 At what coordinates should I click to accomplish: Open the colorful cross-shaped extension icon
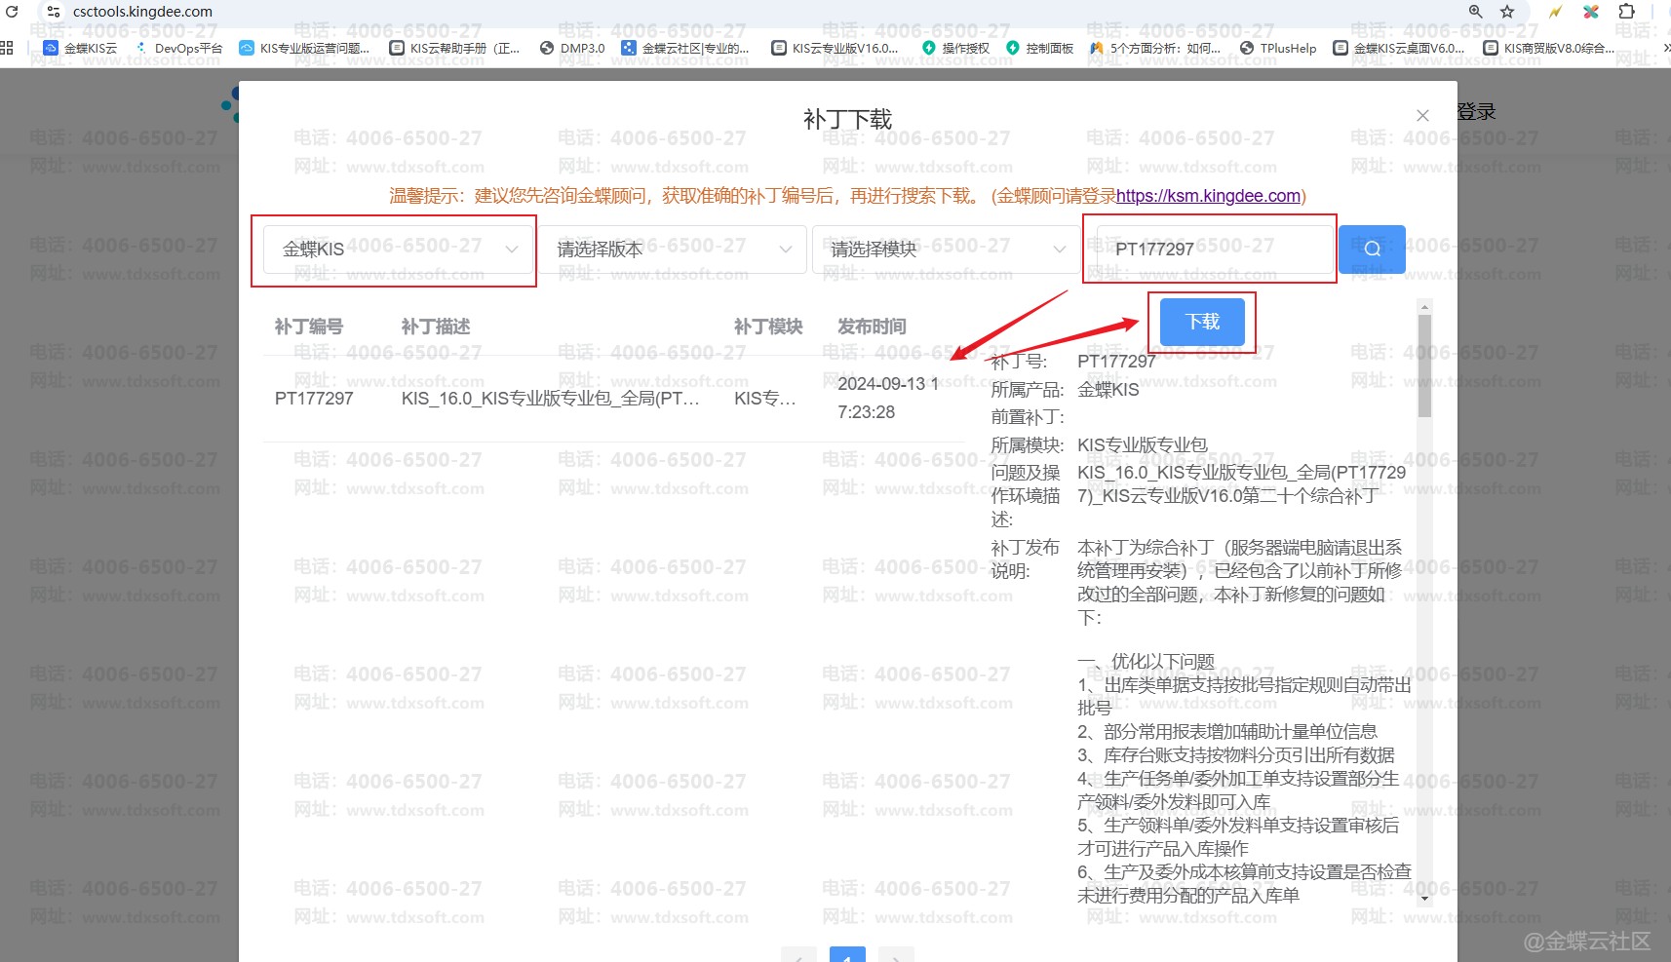tap(1591, 12)
